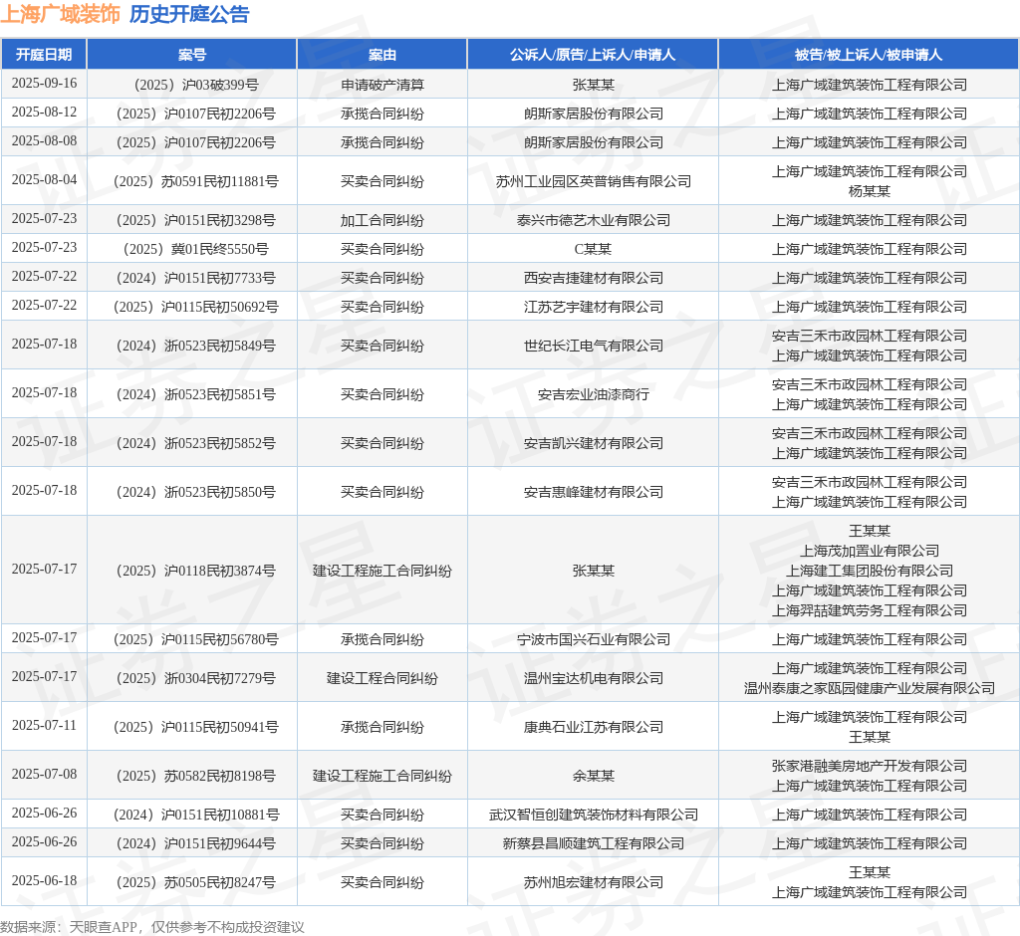Click 建设工程合同纠纷 cause cell
Image resolution: width=1020 pixels, height=936 pixels.
382,678
